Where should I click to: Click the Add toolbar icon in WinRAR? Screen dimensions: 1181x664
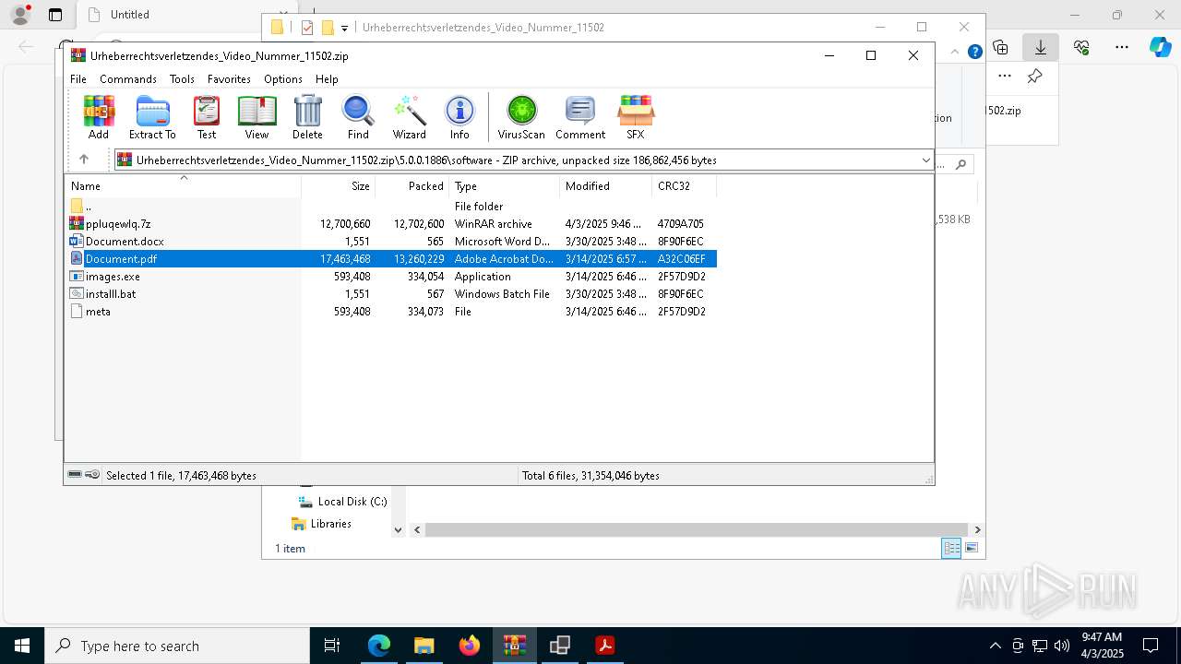(x=99, y=117)
